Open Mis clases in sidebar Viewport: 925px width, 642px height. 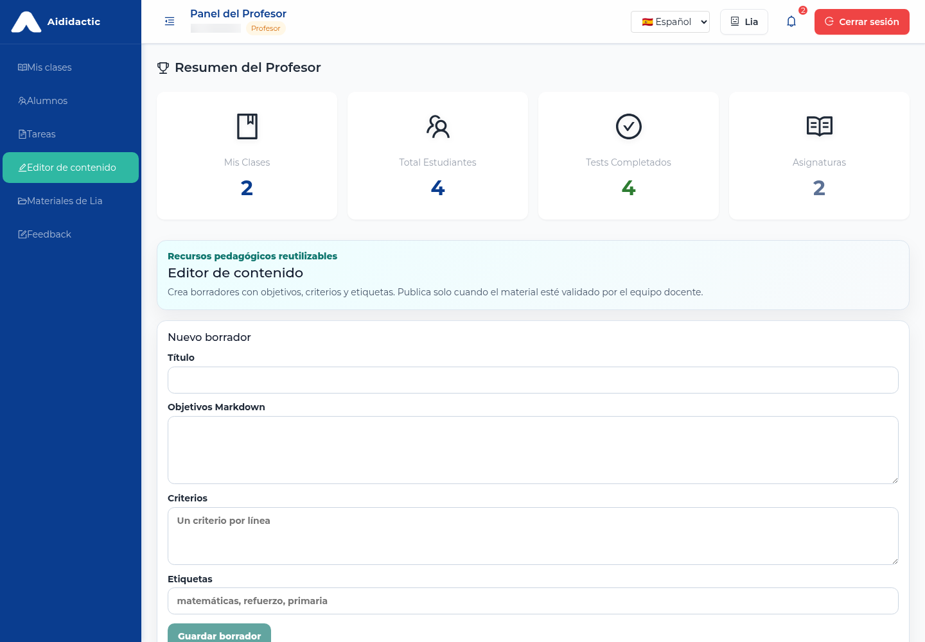click(x=71, y=67)
